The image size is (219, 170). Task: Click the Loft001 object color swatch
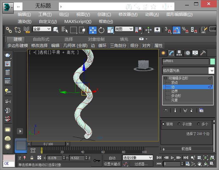(x=212, y=61)
